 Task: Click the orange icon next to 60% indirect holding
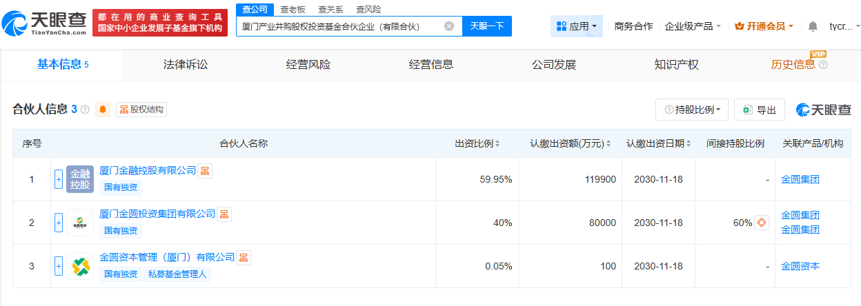point(762,223)
